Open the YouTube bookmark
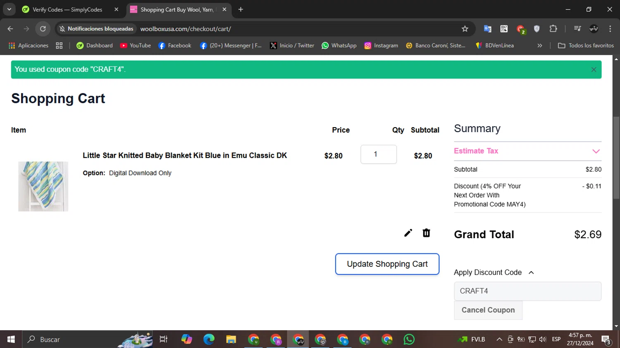 pos(136,46)
